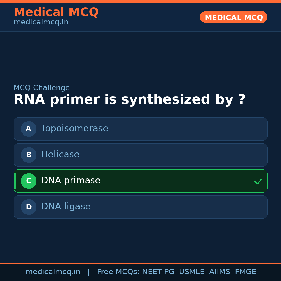Click the green option C circle

[29, 181]
